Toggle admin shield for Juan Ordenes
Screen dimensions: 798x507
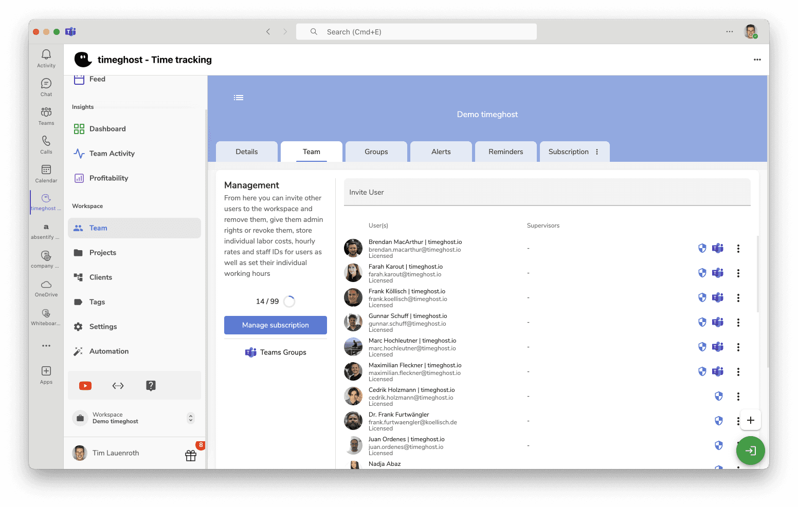[719, 446]
